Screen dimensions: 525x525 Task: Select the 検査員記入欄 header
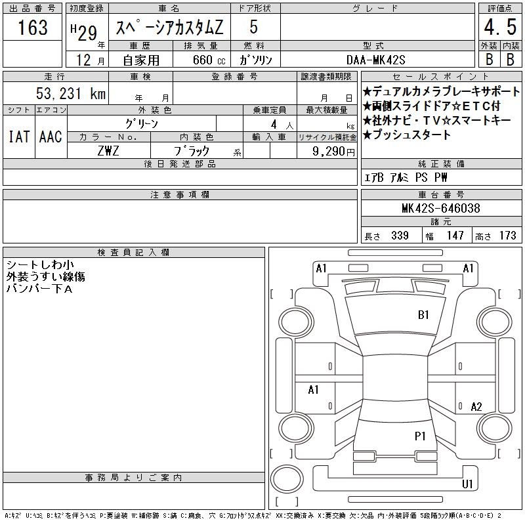[133, 253]
